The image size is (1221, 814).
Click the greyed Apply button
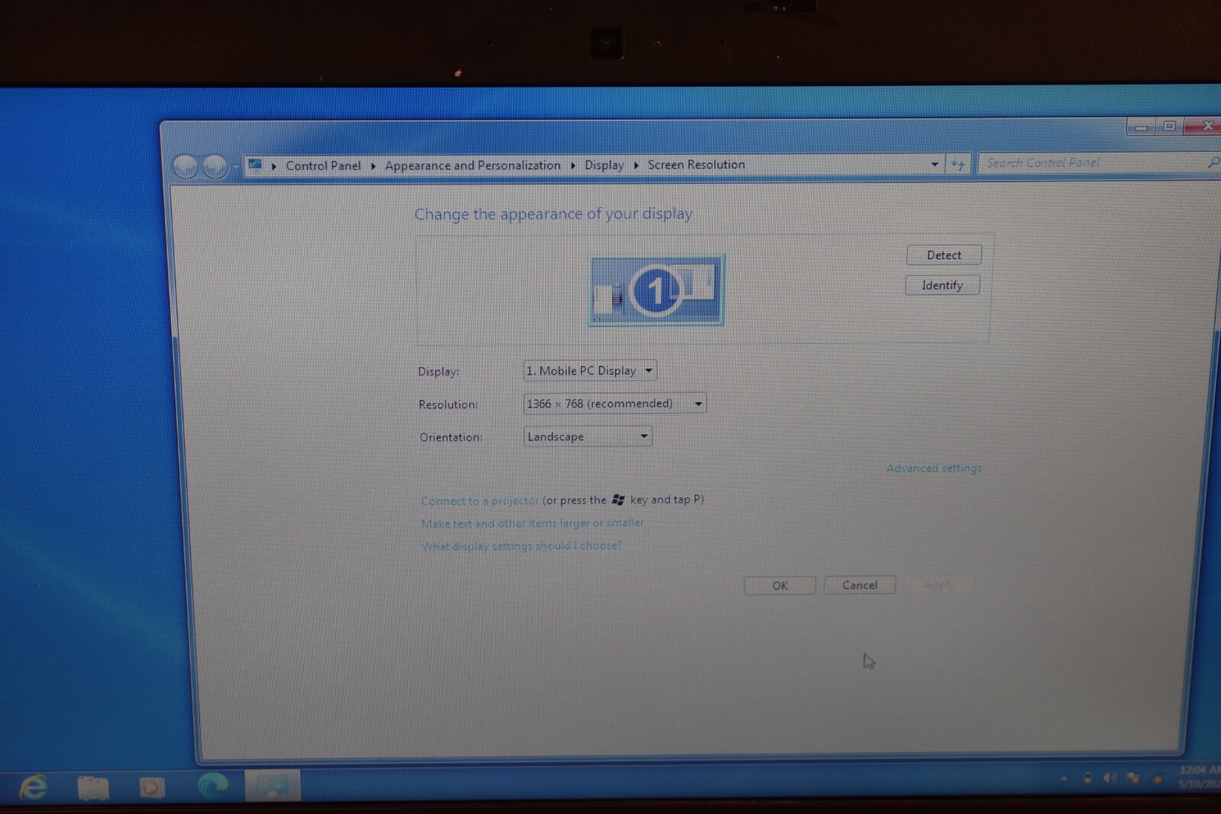click(939, 585)
